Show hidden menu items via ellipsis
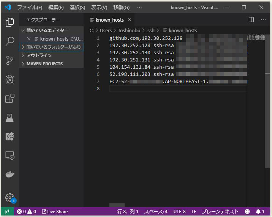Screen dimensions: 272x217 coord(139,8)
